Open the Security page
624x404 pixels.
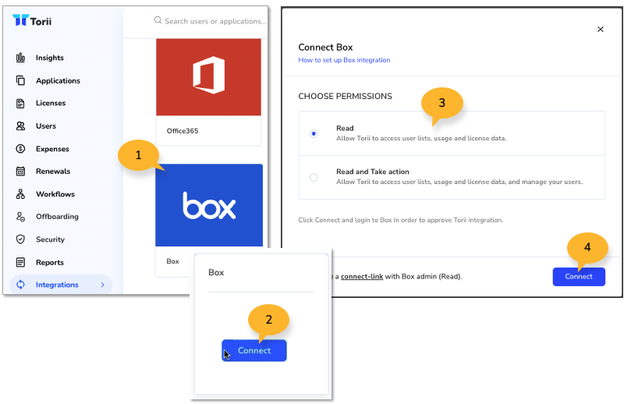click(x=50, y=239)
